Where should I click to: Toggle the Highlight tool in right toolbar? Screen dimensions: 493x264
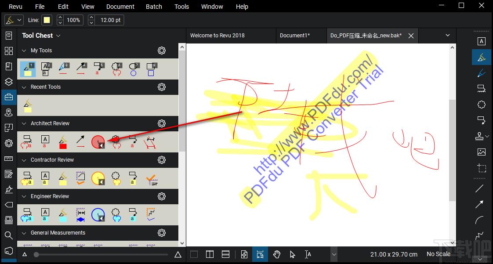482,57
